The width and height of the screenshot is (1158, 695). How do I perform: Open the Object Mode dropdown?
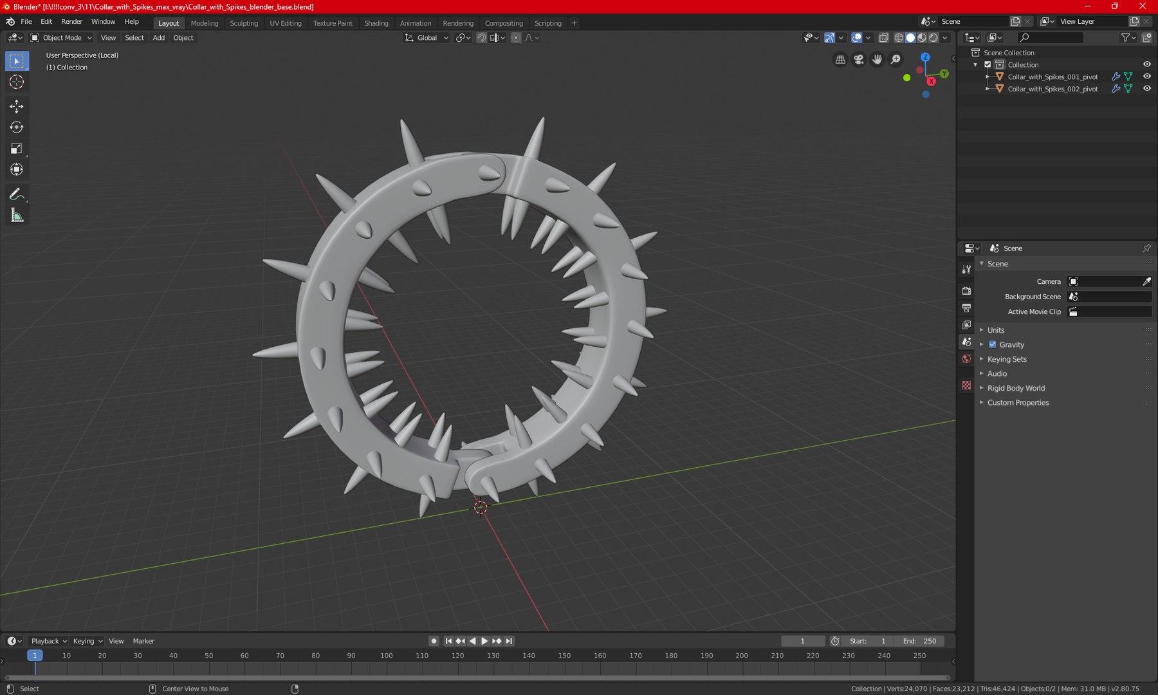pyautogui.click(x=62, y=38)
